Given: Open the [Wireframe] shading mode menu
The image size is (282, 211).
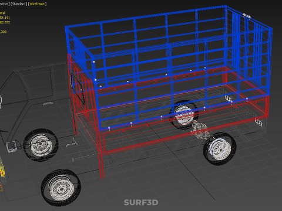Looking at the screenshot, I should point(37,4).
